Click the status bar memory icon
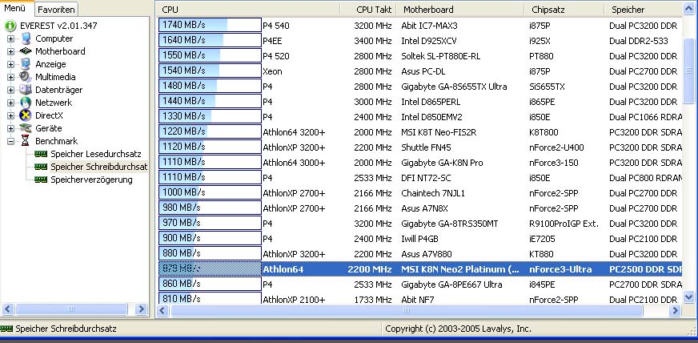This screenshot has height=343, width=698. 6,329
